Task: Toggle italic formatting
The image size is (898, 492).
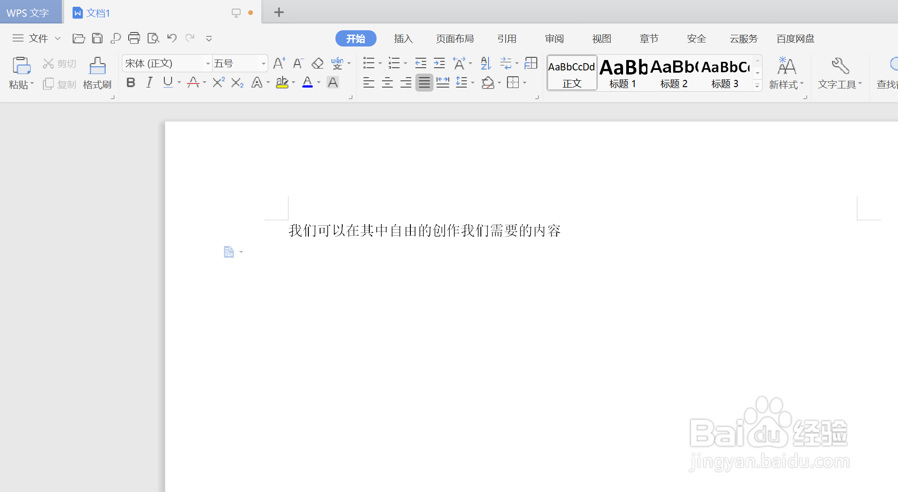Action: coord(149,82)
